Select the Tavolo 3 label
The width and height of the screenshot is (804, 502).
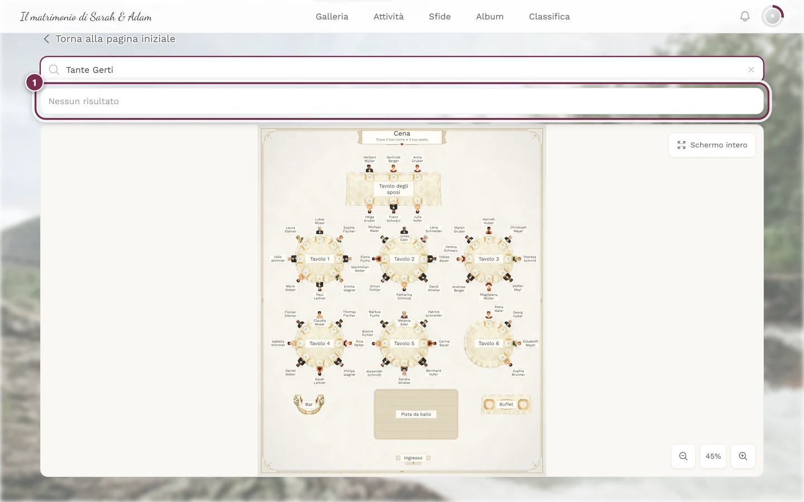coord(489,259)
